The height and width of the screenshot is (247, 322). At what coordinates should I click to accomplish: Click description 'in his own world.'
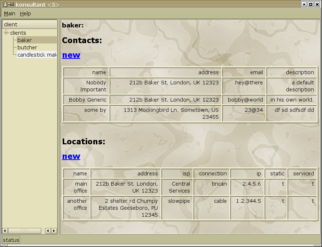(x=292, y=100)
